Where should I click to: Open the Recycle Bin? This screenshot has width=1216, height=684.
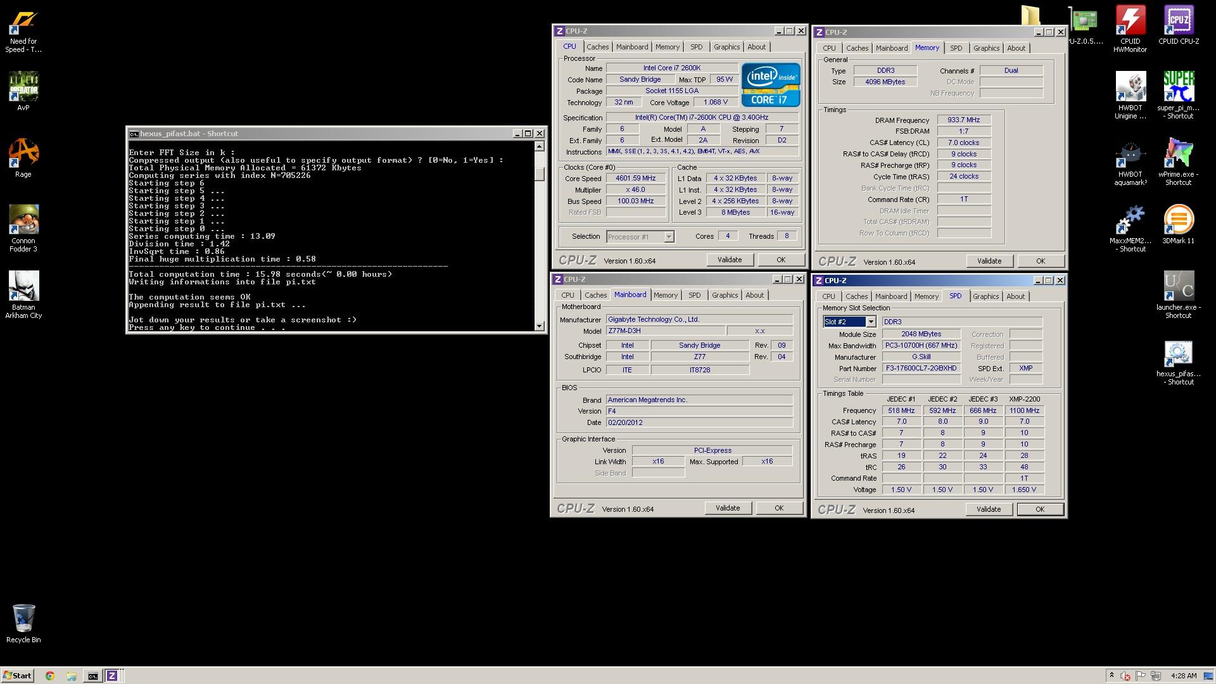point(23,624)
